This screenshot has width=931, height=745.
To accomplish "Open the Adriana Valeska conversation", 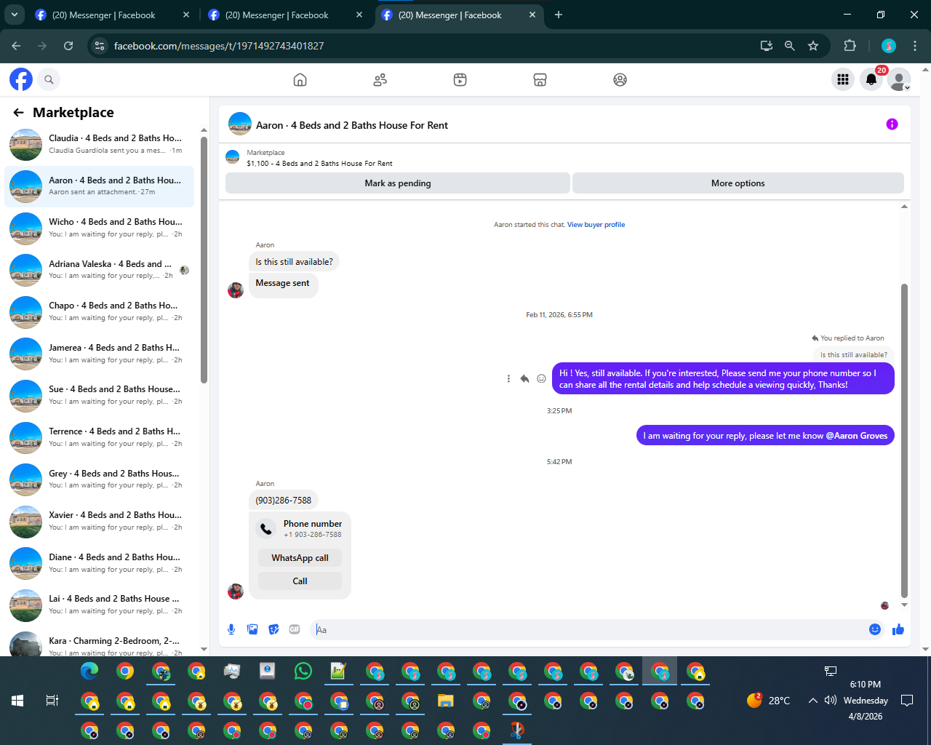I will pos(100,270).
